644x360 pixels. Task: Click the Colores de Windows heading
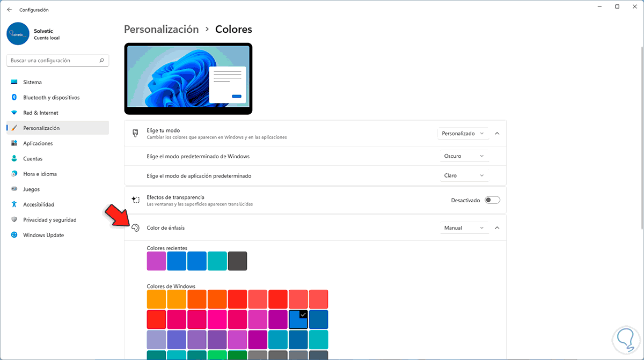[x=171, y=286]
